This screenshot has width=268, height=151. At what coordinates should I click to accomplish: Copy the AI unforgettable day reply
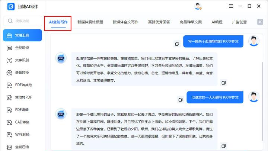[x=224, y=146]
